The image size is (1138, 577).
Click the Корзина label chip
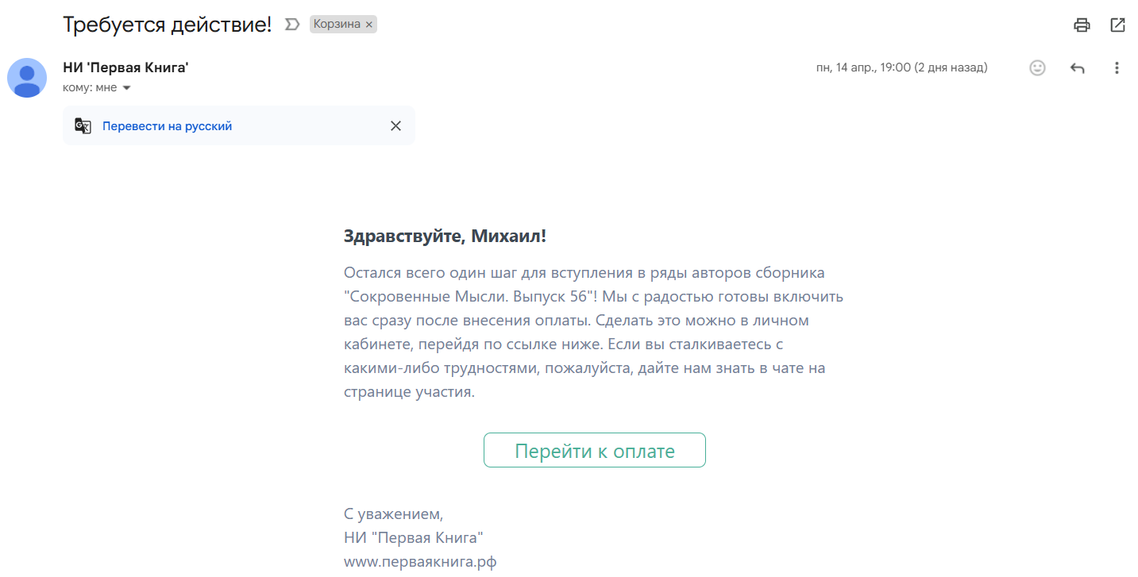point(337,25)
